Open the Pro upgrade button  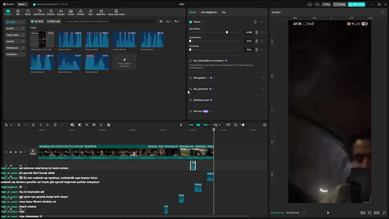point(327,4)
